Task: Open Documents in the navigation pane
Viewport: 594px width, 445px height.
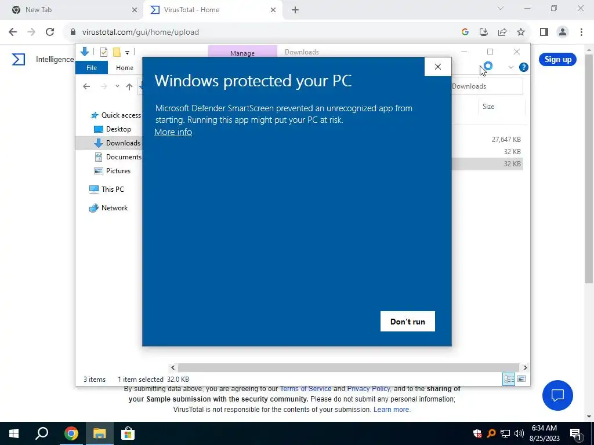Action: click(118, 156)
